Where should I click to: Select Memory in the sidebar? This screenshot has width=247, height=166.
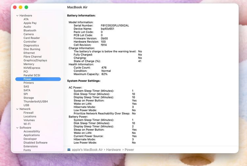click(x=29, y=64)
